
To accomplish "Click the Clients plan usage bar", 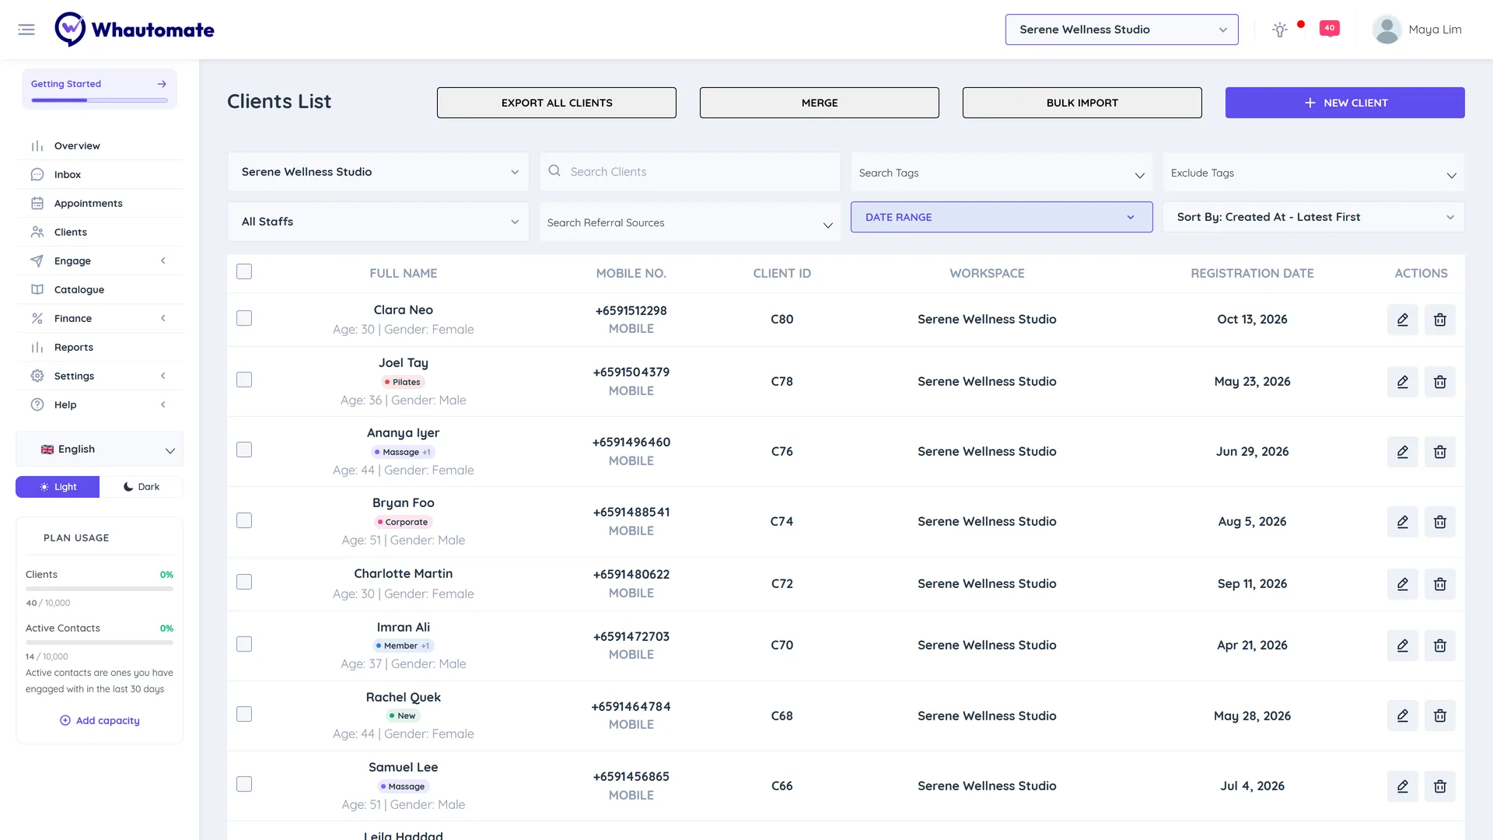I will (100, 589).
